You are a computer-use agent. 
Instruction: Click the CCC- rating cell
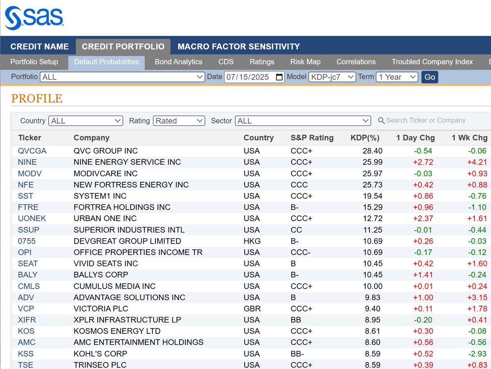pos(300,252)
